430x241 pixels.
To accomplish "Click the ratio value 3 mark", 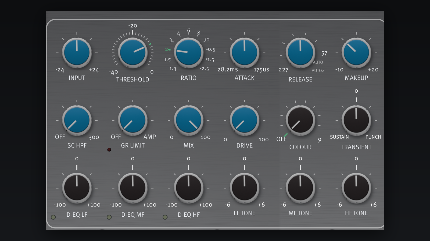I will coord(170,40).
